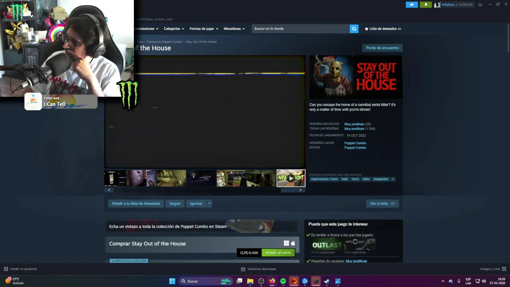This screenshot has width=510, height=287.
Task: Expand the Formas de jugar menu
Action: pyautogui.click(x=204, y=29)
